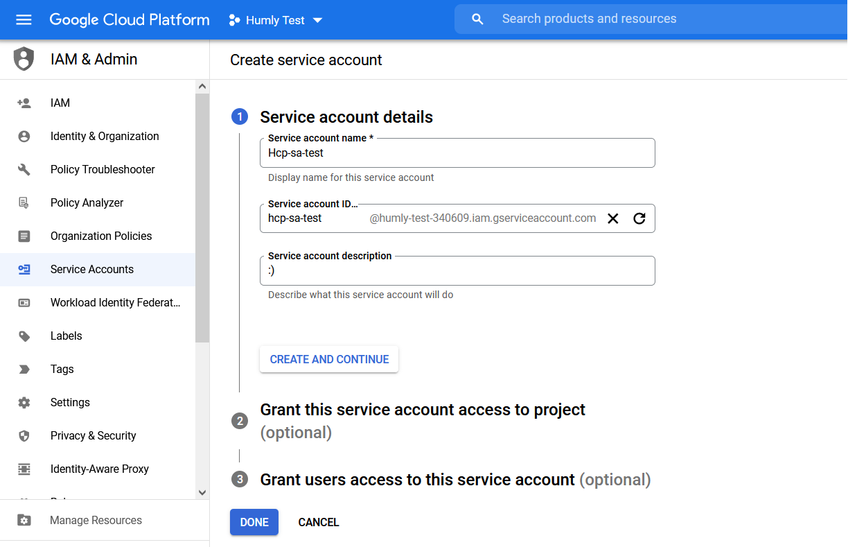Cancel creating the service account

click(x=318, y=522)
